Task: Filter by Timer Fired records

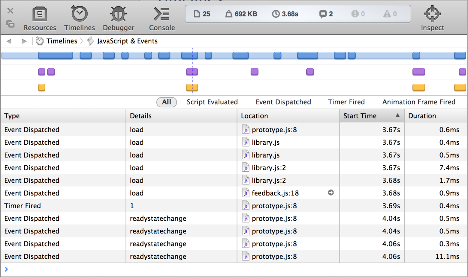Action: (x=346, y=102)
